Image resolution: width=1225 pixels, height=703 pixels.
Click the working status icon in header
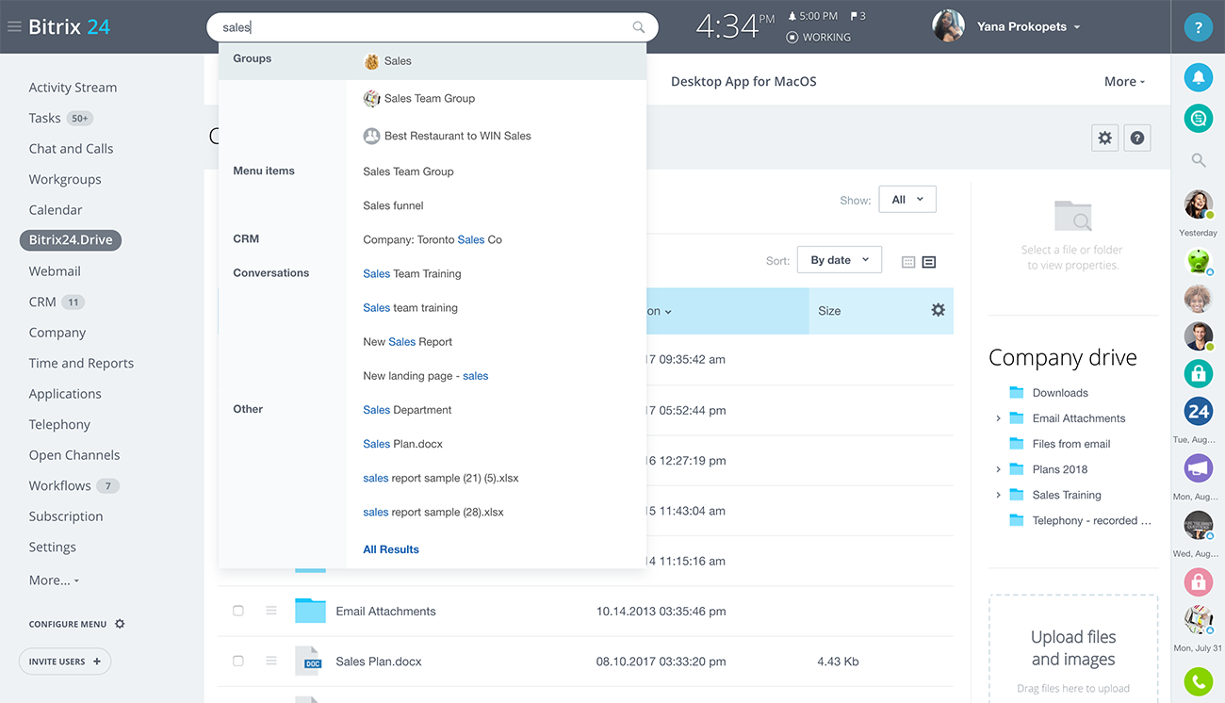pyautogui.click(x=792, y=38)
